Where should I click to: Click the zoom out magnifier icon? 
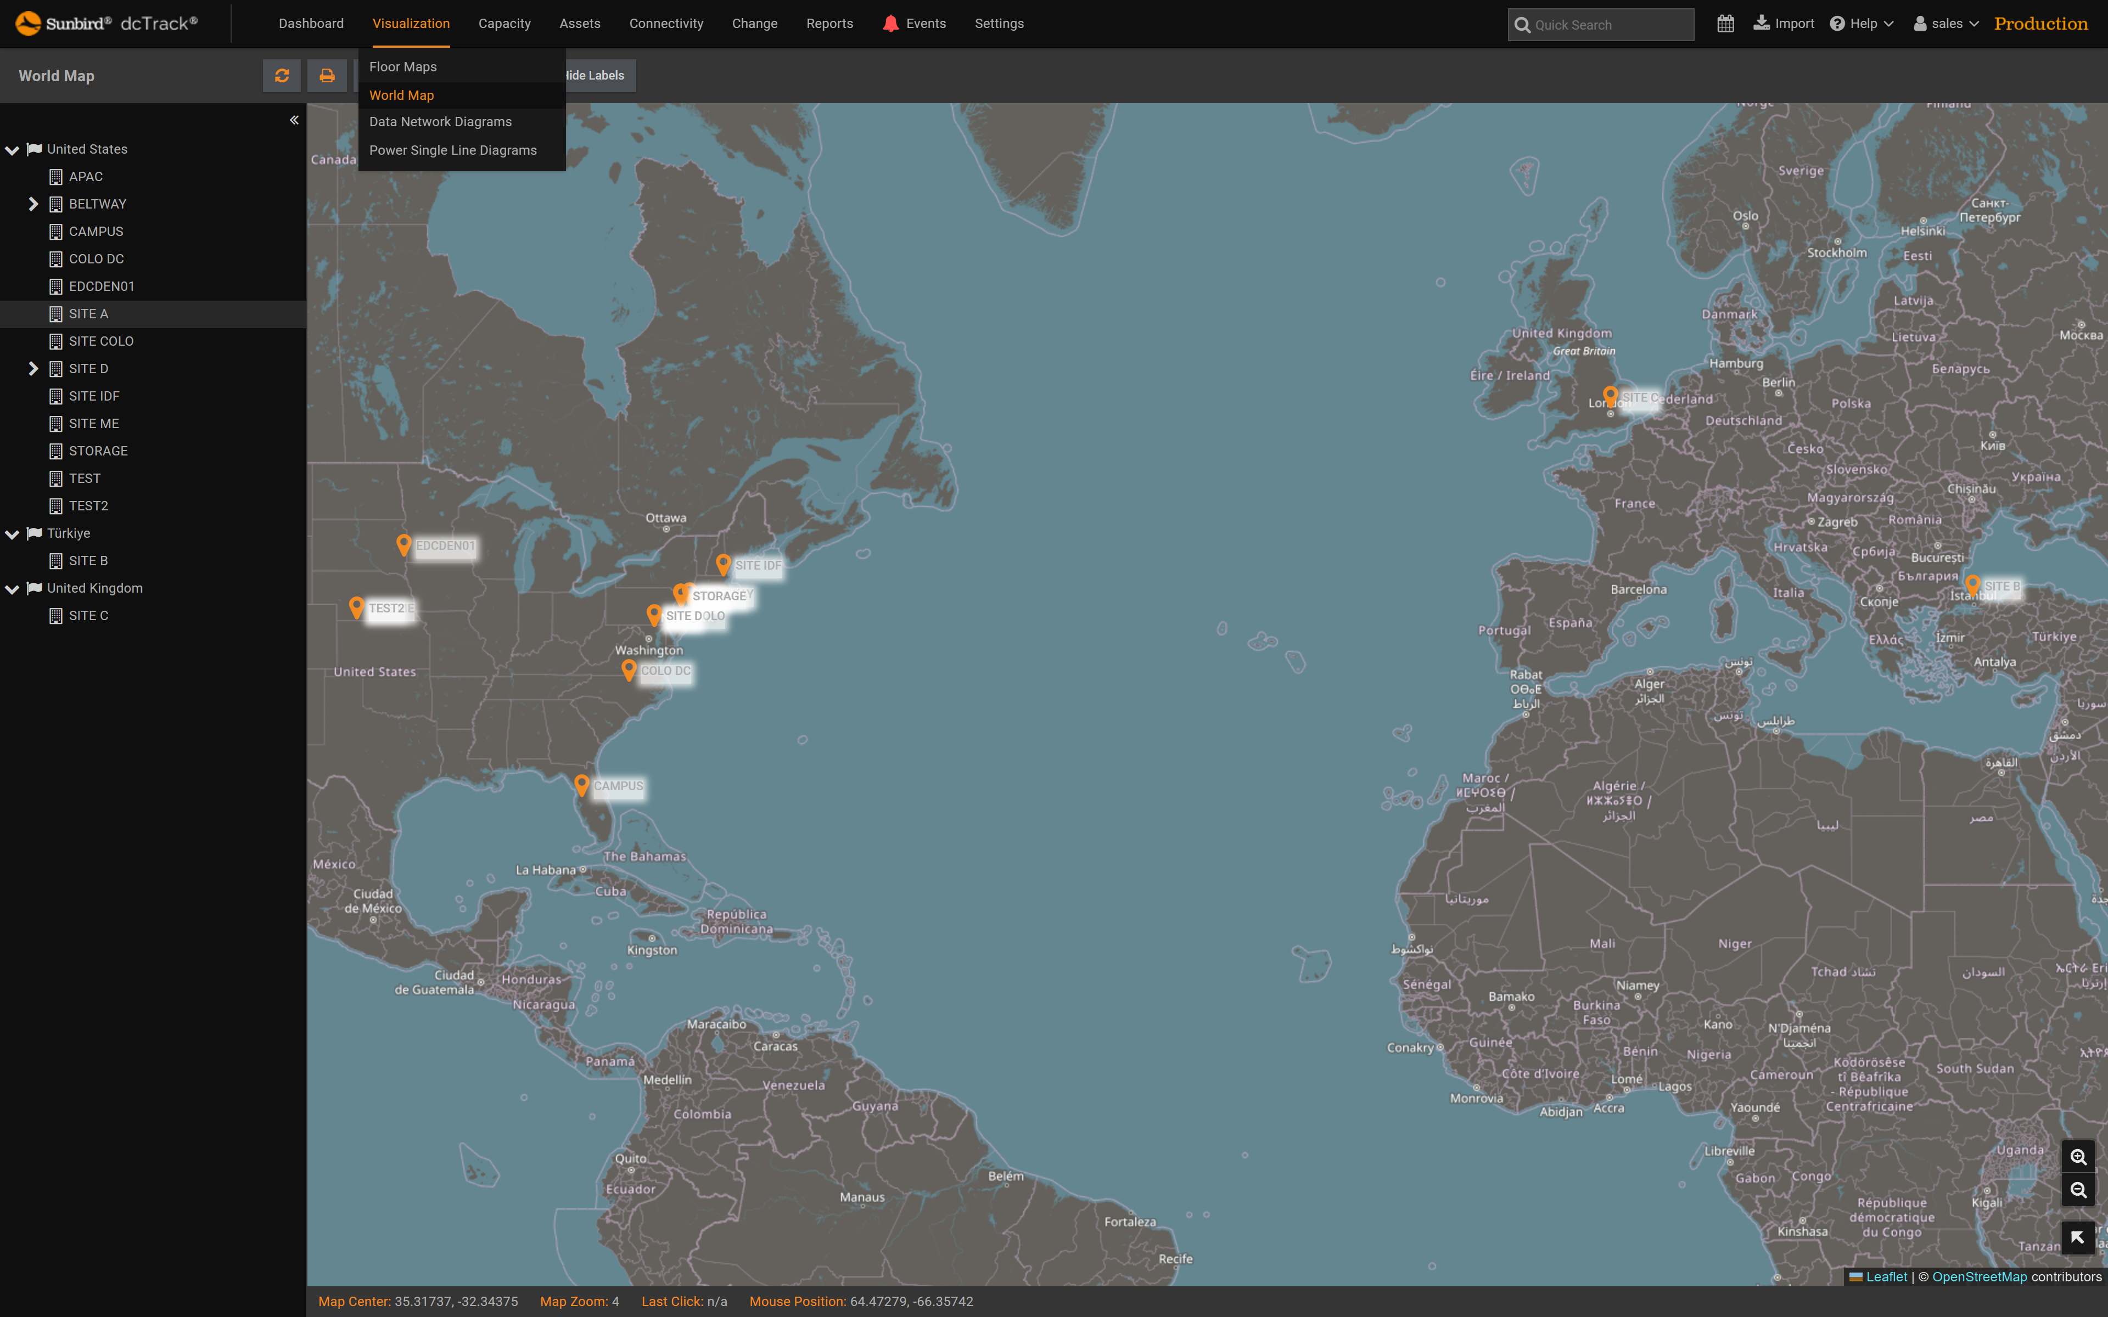(2078, 1190)
